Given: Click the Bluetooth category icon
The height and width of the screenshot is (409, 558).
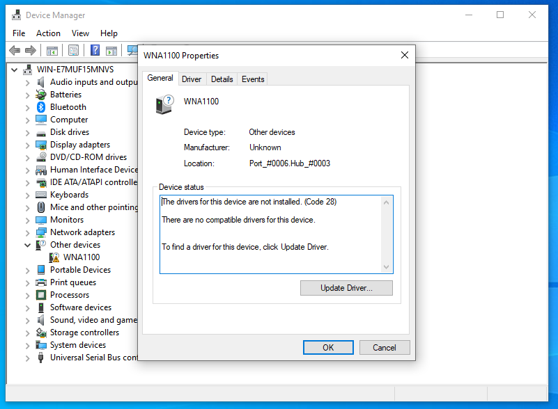Looking at the screenshot, I should [x=41, y=107].
